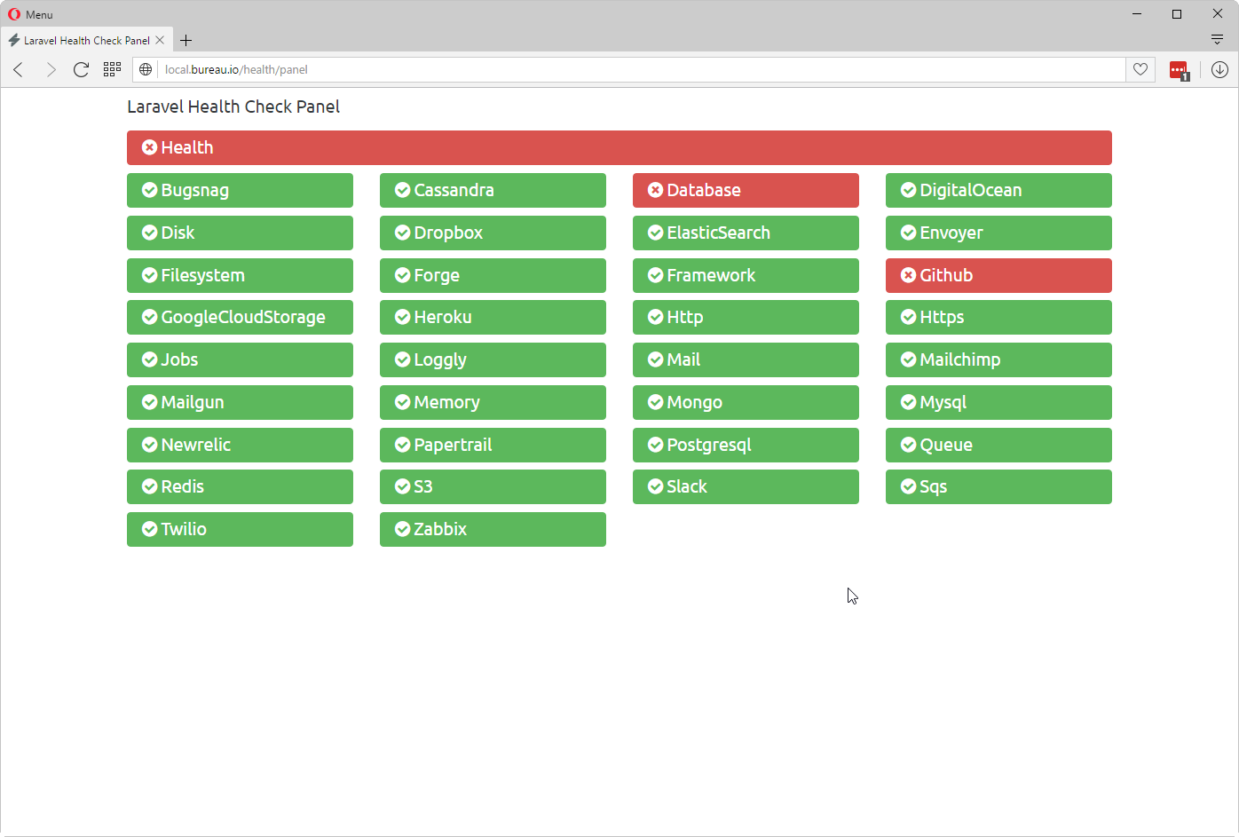
Task: Go forward to next page
Action: pyautogui.click(x=51, y=69)
